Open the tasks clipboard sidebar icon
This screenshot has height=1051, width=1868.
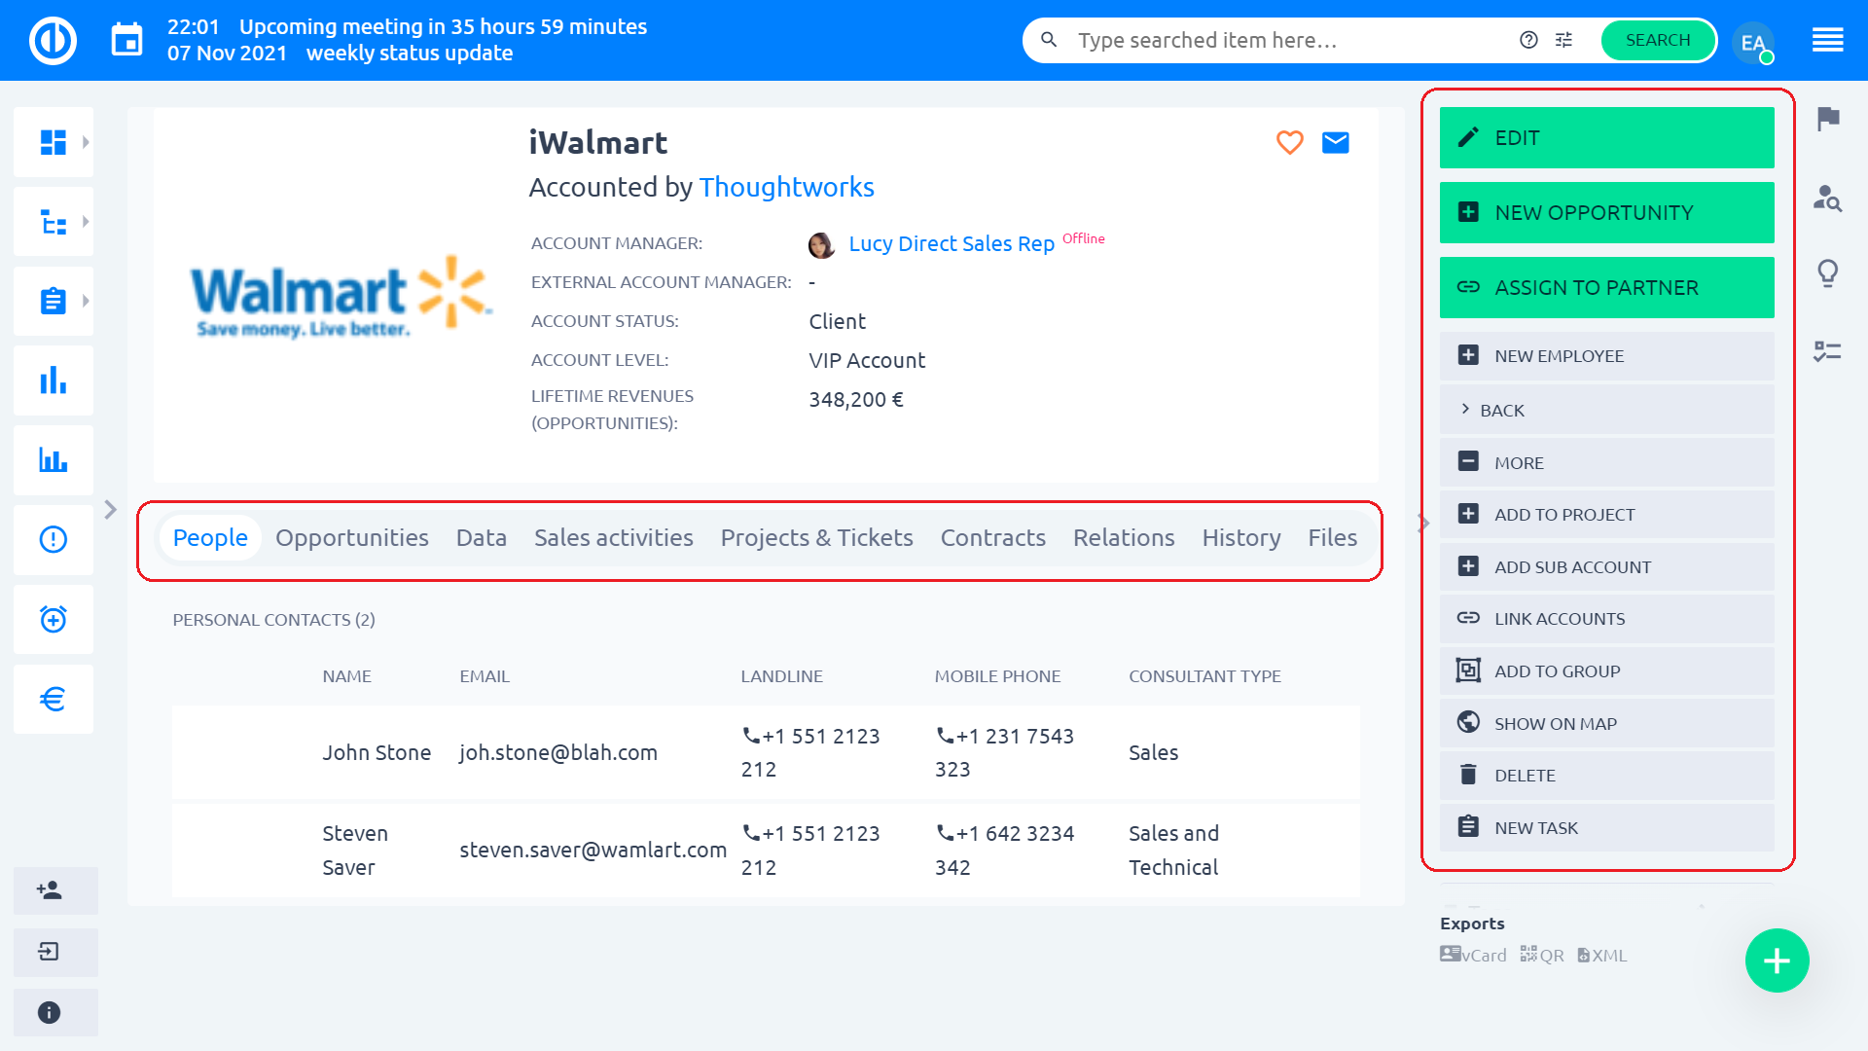pos(54,302)
